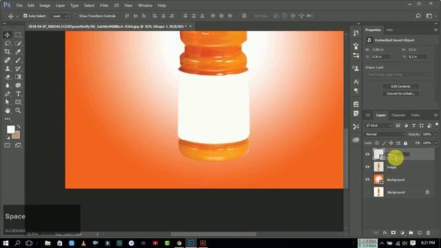Image resolution: width=441 pixels, height=248 pixels.
Task: Create a new layer
Action: click(420, 233)
